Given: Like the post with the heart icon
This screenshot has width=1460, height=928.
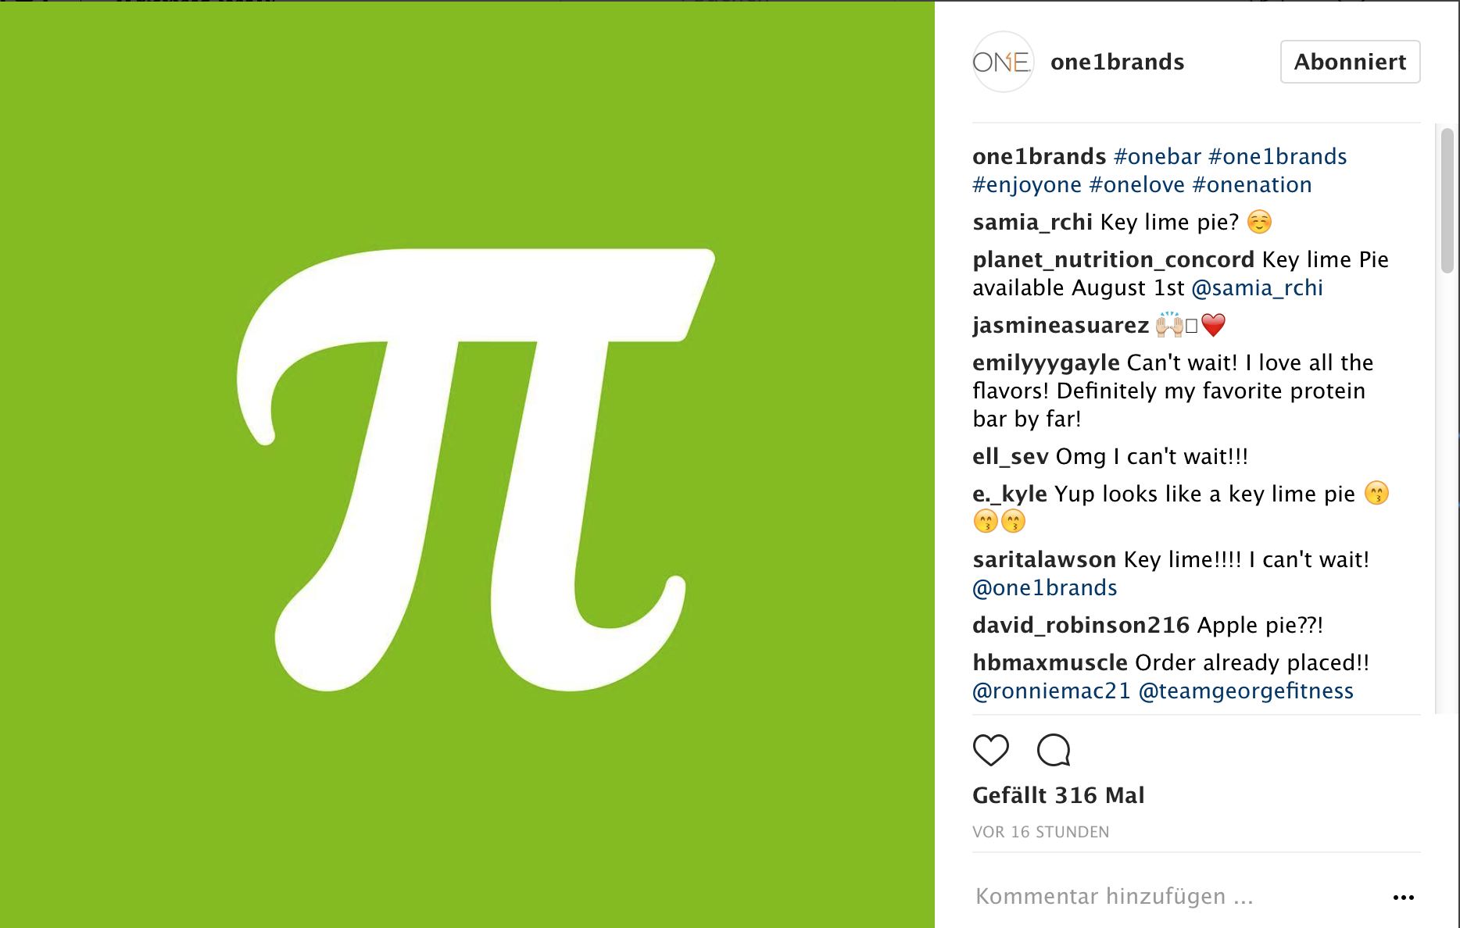Looking at the screenshot, I should click(x=990, y=750).
